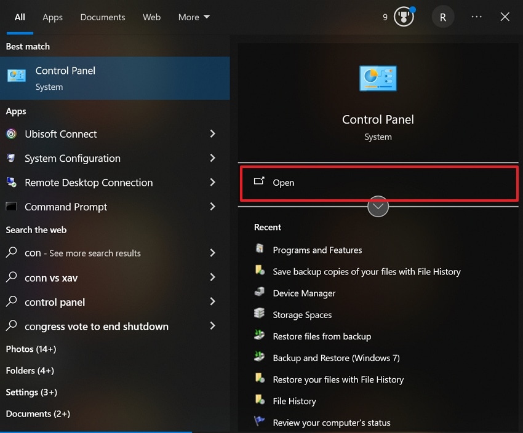Expand System Configuration options chevron
This screenshot has height=433, width=523.
(x=212, y=158)
